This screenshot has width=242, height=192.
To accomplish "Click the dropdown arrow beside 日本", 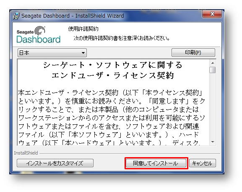I will 83,53.
